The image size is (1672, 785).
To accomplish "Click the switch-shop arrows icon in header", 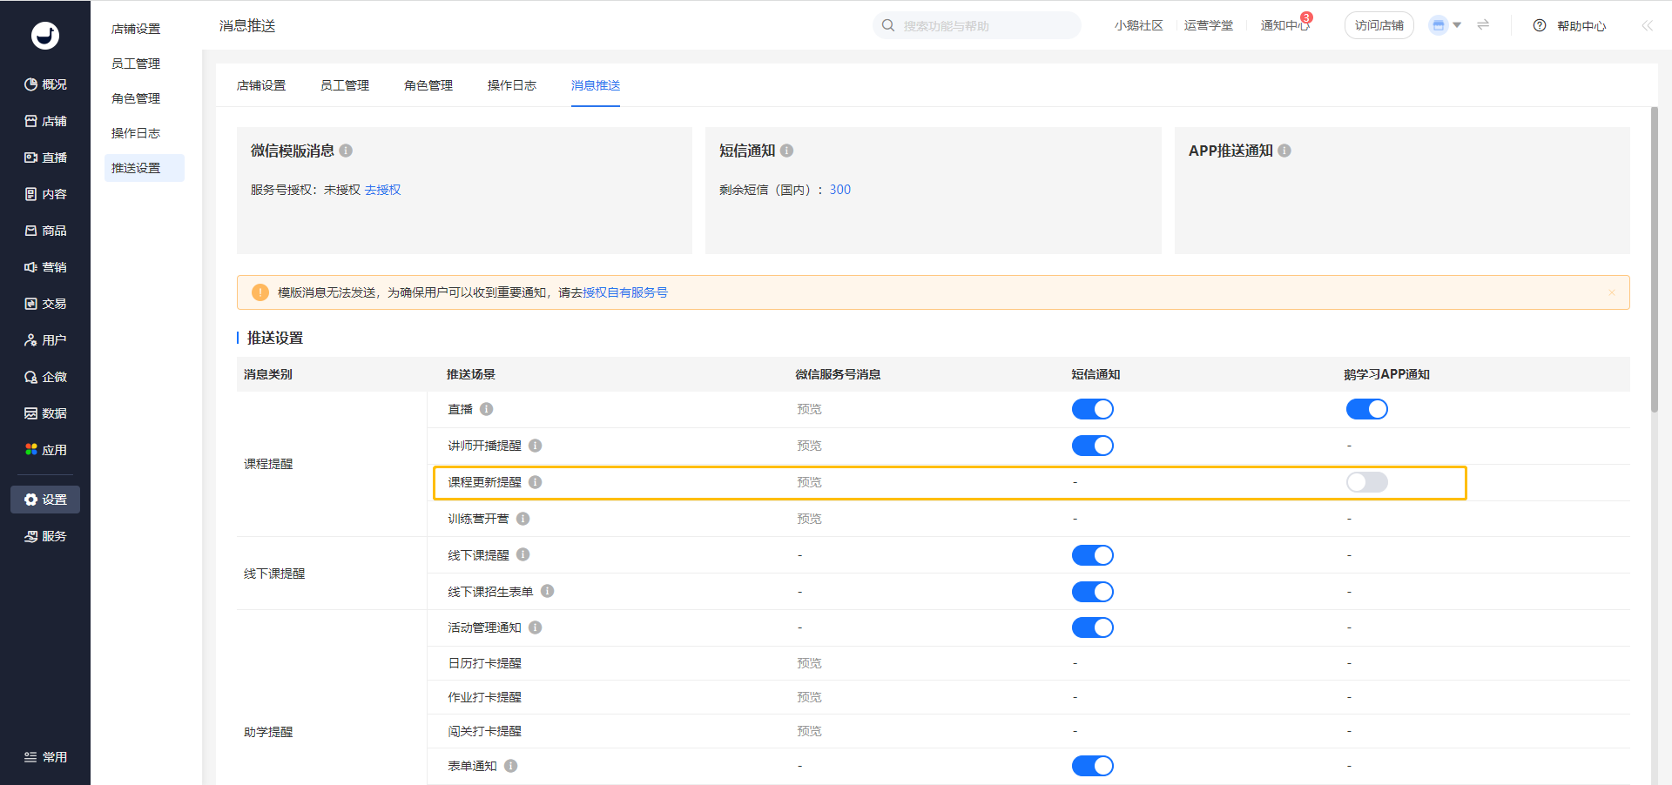I will [1483, 25].
